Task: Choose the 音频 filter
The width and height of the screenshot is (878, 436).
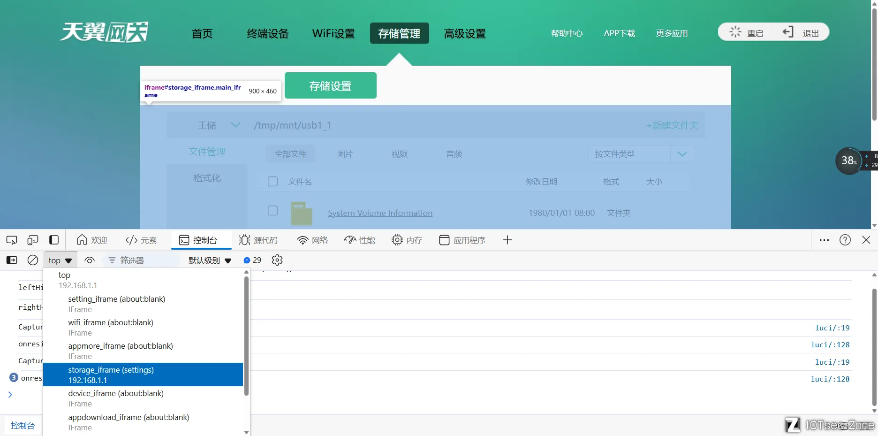Action: tap(454, 154)
